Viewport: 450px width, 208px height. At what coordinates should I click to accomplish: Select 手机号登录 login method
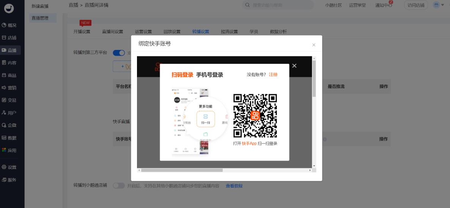pyautogui.click(x=209, y=75)
